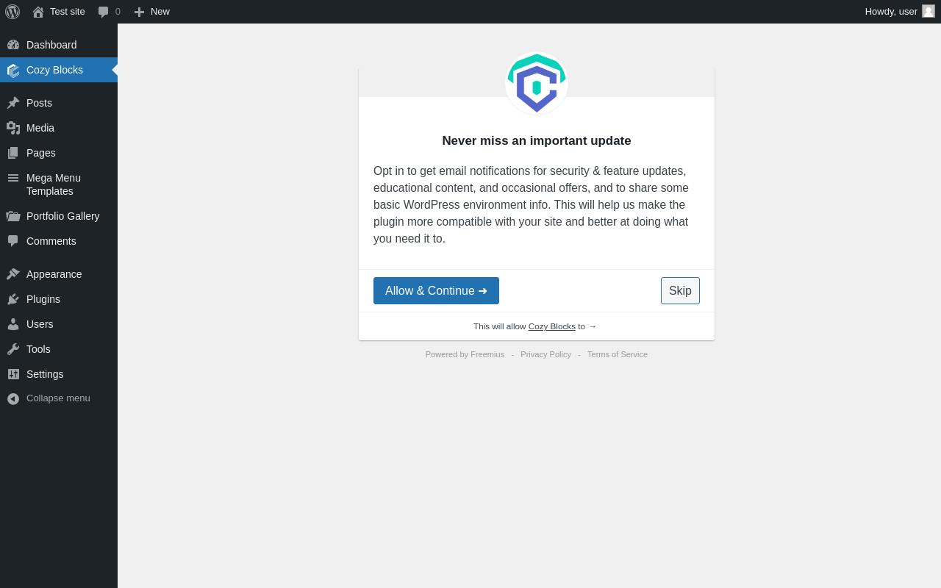Click the WordPress logo icon

[x=12, y=12]
